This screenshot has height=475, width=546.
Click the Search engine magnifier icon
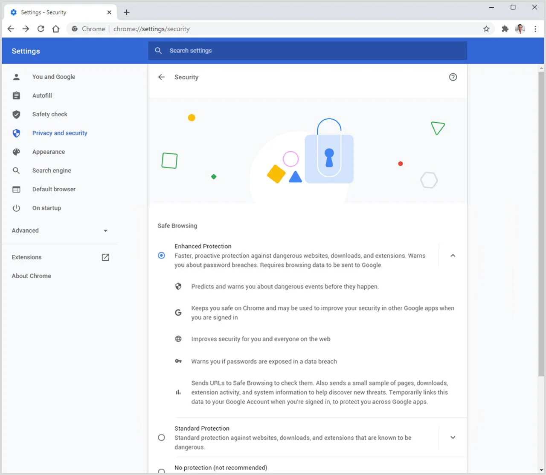16,170
